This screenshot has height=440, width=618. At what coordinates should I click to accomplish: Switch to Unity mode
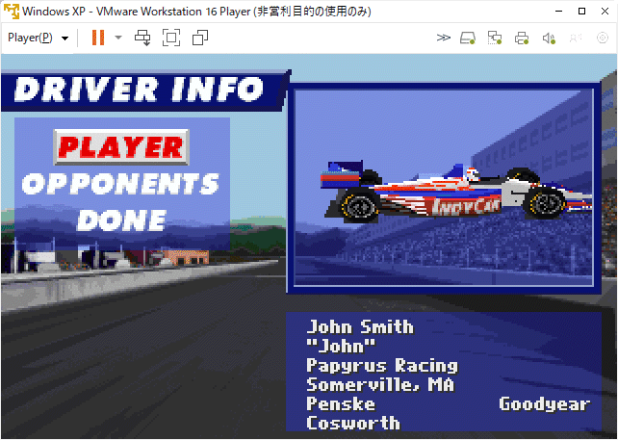pyautogui.click(x=200, y=38)
